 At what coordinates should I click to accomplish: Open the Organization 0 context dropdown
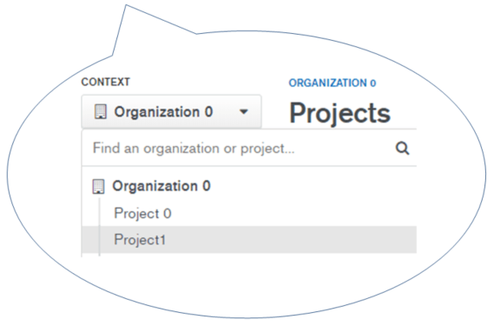pos(171,112)
